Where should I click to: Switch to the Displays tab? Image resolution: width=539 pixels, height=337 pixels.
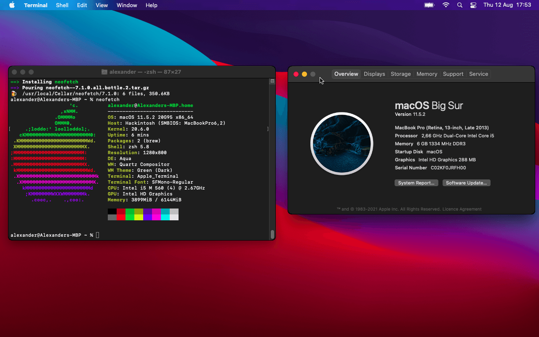[x=374, y=74]
